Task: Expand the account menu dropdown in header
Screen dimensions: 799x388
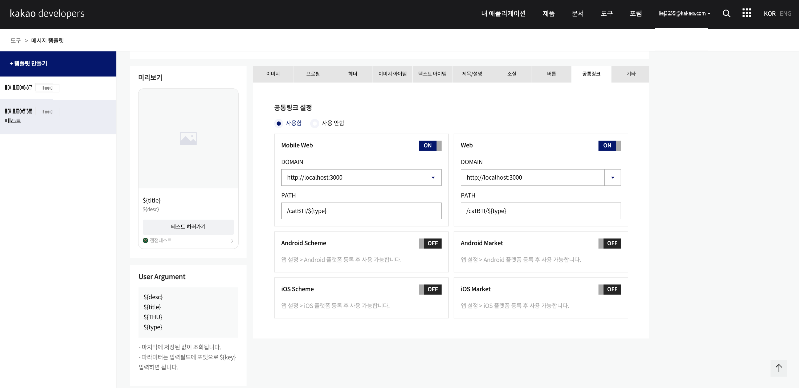Action: [684, 14]
